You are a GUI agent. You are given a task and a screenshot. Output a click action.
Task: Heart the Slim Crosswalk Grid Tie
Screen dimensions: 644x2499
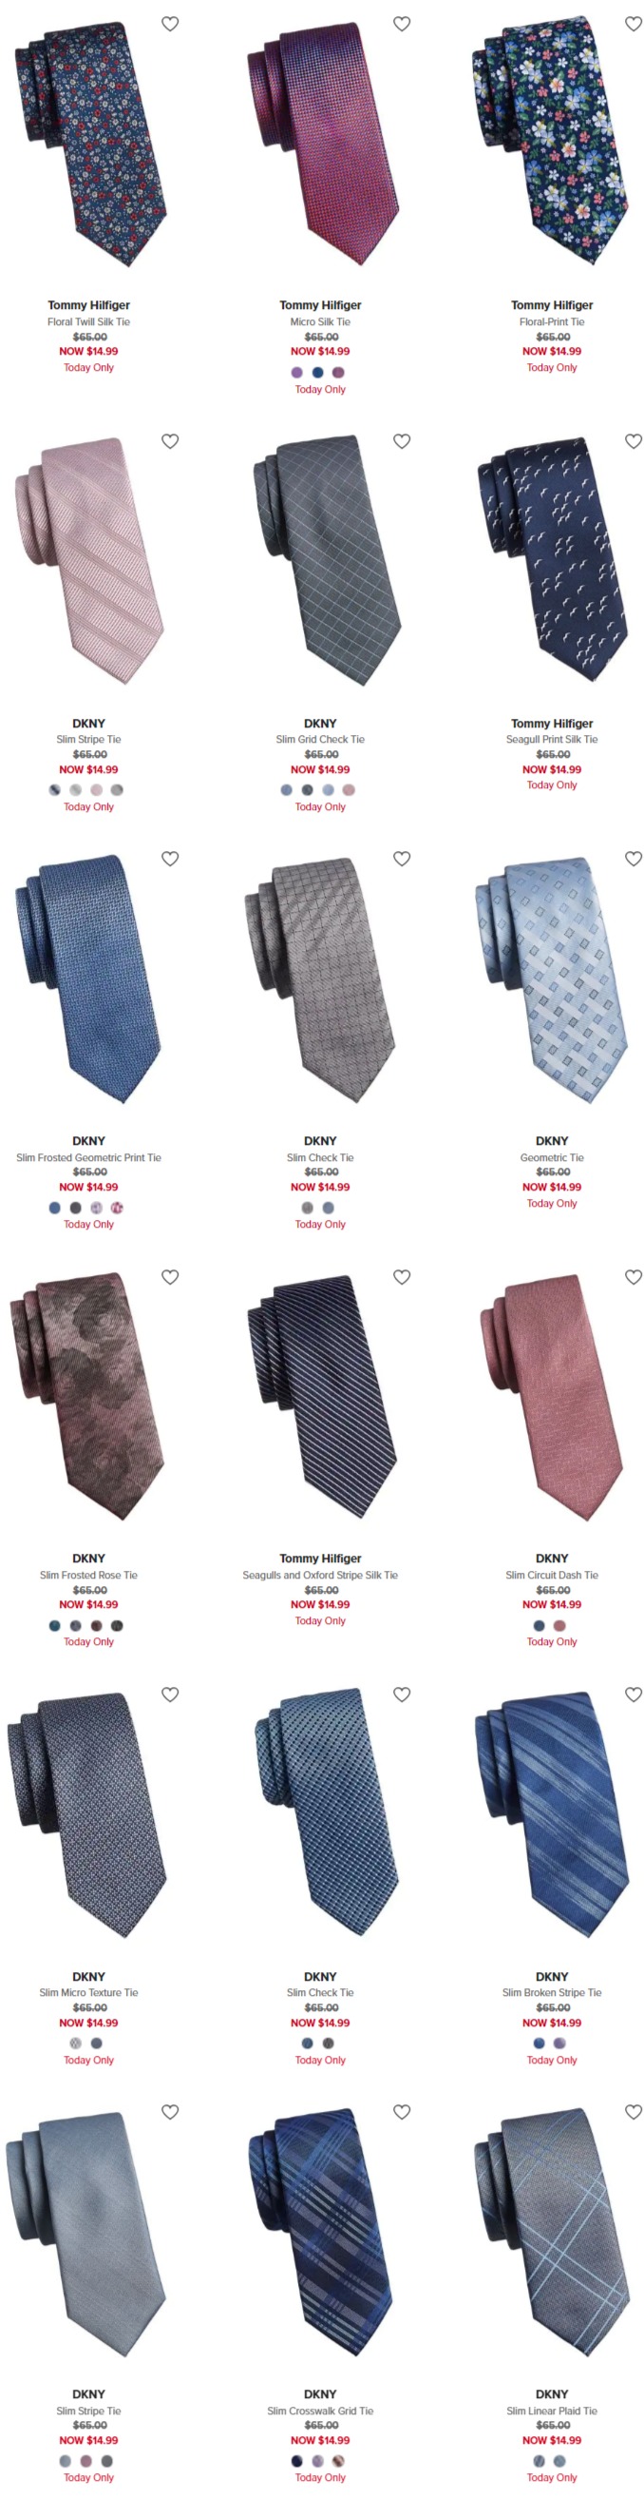[402, 2111]
